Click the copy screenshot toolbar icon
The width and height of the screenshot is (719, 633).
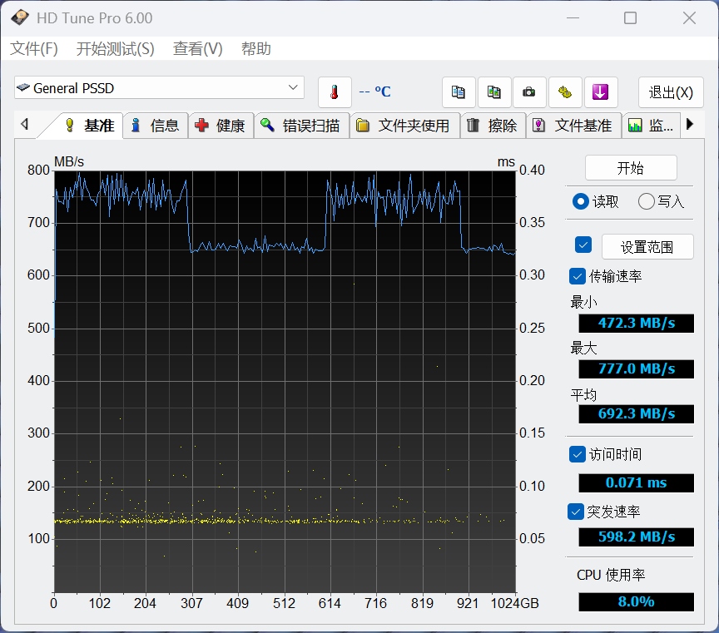493,92
